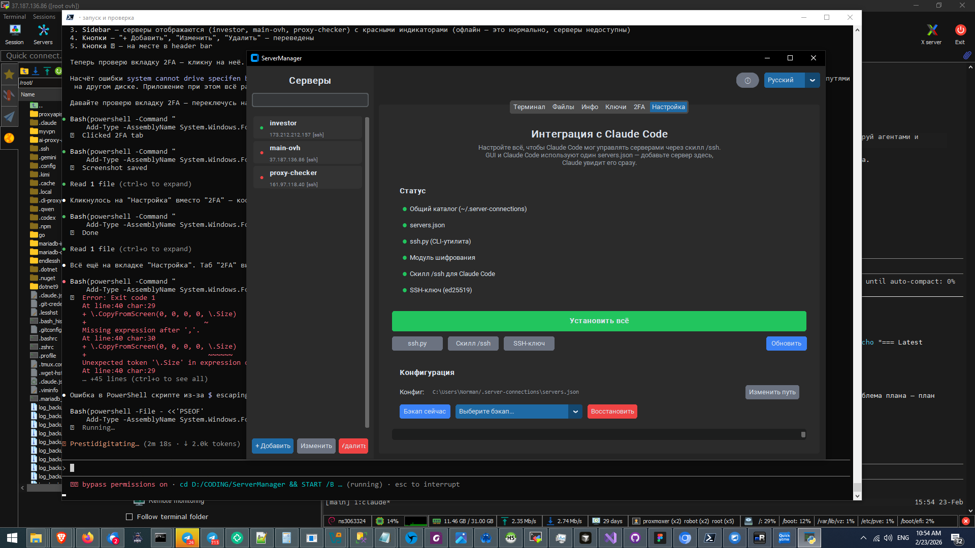Click the Telegram icon in Windows taskbar

[x=187, y=537]
